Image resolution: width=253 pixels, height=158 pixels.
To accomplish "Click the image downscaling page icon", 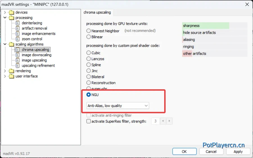I will (x=18, y=55).
